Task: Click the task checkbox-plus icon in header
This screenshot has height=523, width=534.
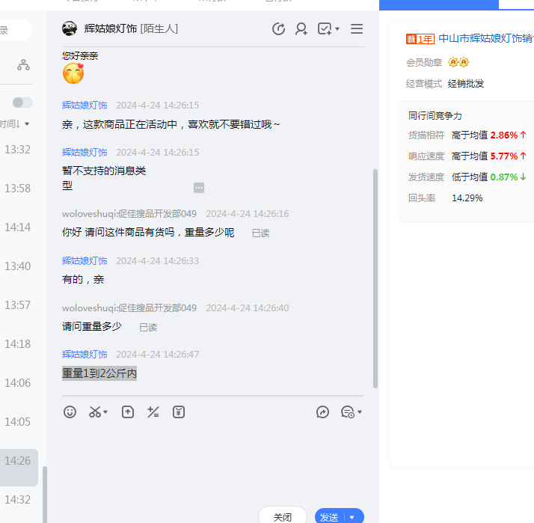Action: click(325, 28)
